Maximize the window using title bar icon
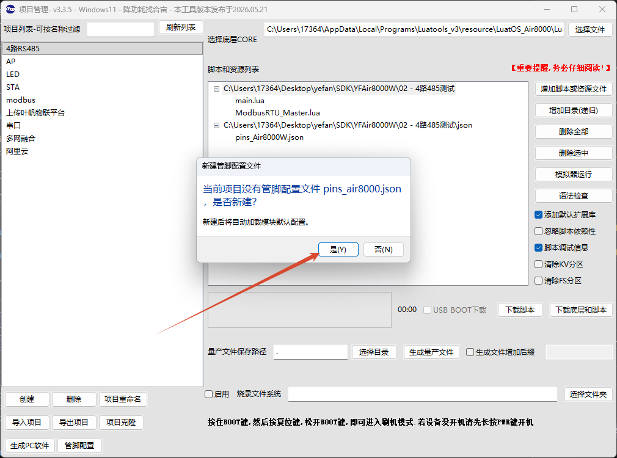Image resolution: width=617 pixels, height=458 pixels. [574, 9]
